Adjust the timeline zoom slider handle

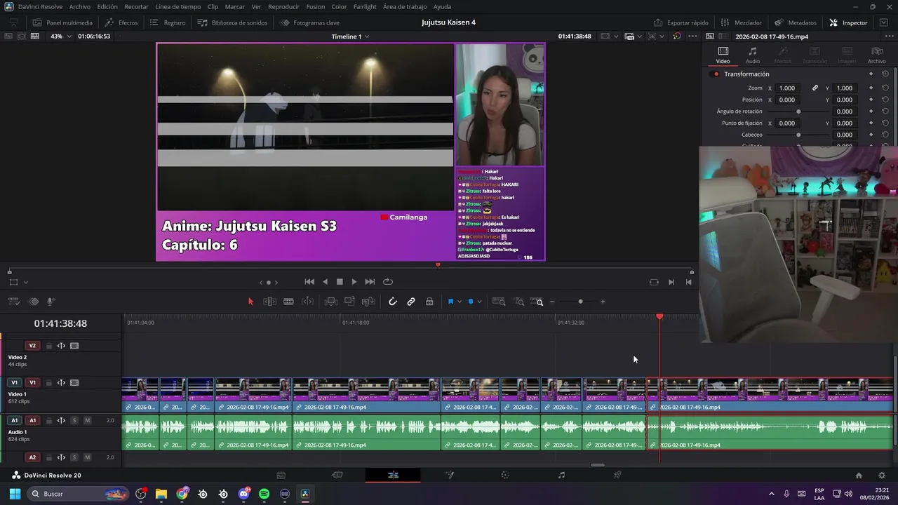[580, 302]
